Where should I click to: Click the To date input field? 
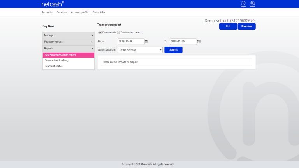click(x=183, y=42)
